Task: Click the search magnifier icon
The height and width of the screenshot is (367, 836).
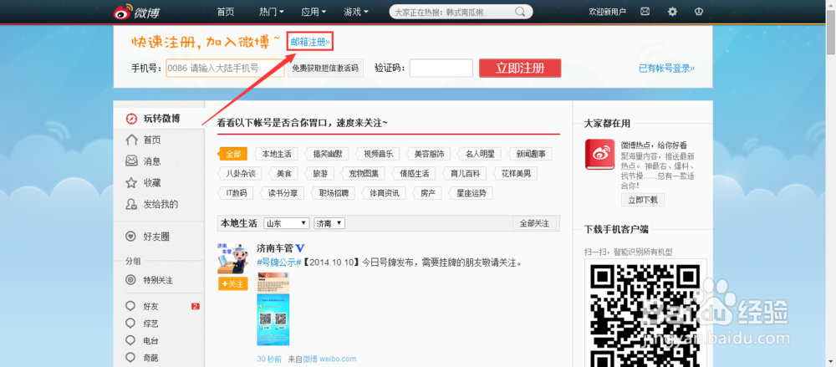Action: pyautogui.click(x=520, y=12)
